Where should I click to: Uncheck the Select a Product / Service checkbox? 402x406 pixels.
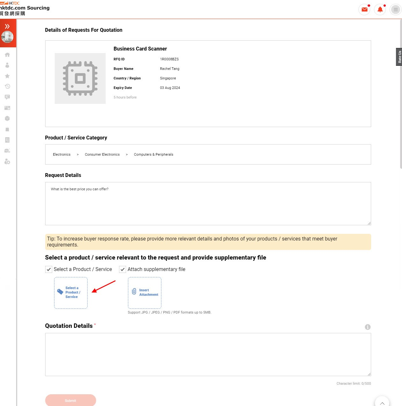click(x=49, y=269)
